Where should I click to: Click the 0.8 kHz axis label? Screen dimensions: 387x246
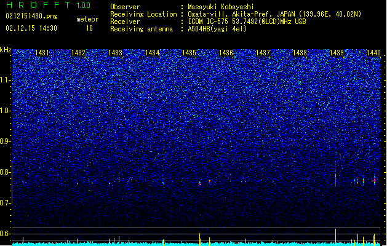coord(6,172)
